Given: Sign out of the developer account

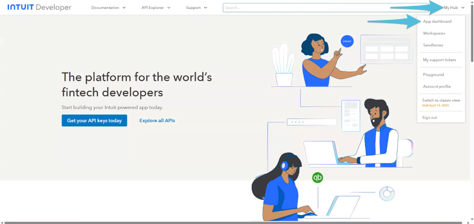Looking at the screenshot, I should pos(430,117).
